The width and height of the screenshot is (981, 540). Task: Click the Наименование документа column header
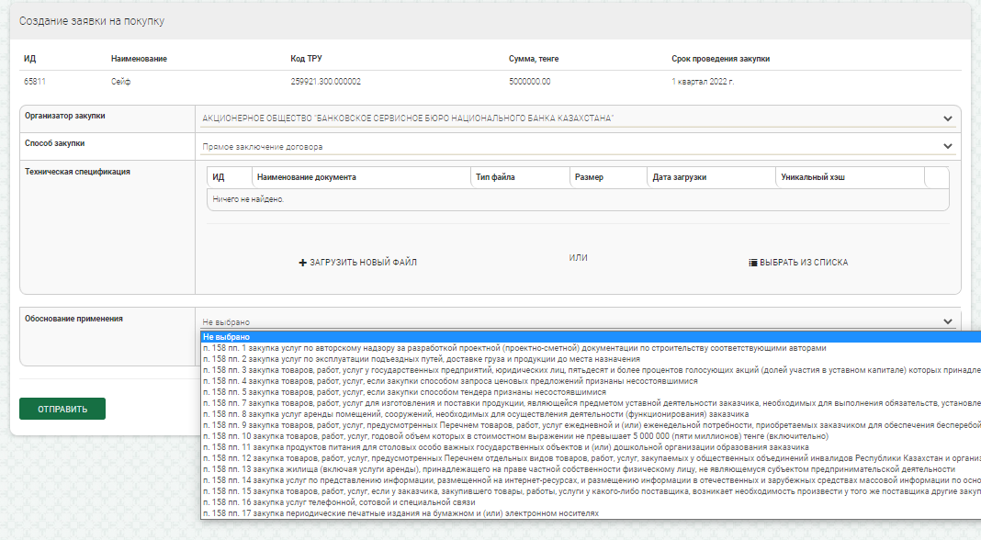pyautogui.click(x=308, y=177)
